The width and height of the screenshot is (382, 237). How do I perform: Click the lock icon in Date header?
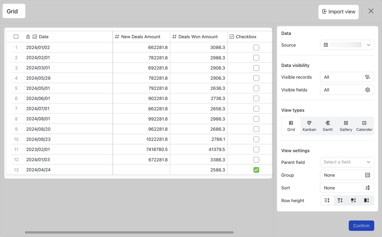click(28, 37)
